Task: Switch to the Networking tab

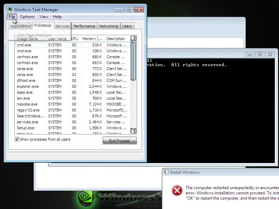Action: pyautogui.click(x=108, y=26)
